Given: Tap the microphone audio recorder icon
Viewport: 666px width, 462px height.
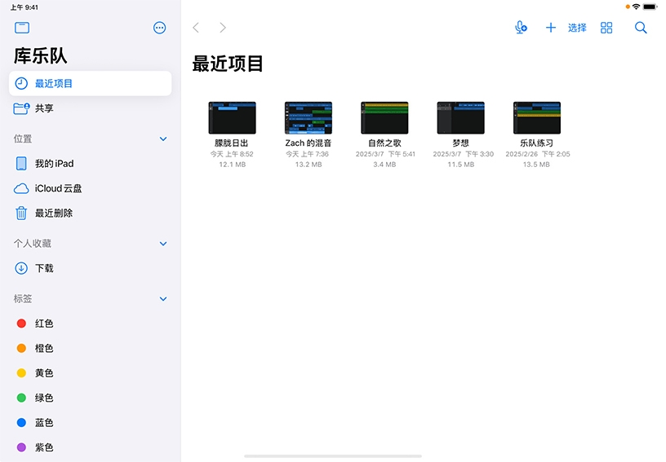Looking at the screenshot, I should 521,28.
